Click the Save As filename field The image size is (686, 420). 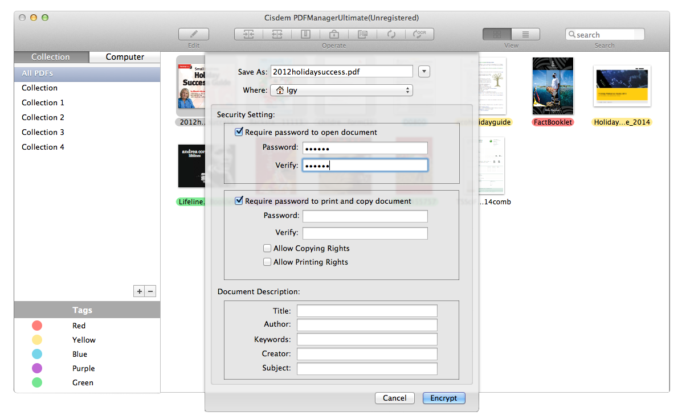click(341, 71)
